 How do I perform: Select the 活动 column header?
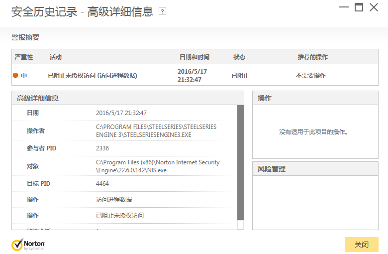coord(56,57)
